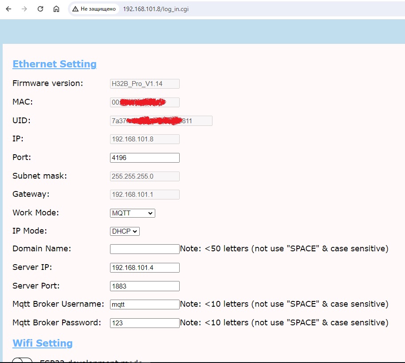Focus the empty Domain Name field
The height and width of the screenshot is (363, 405).
click(x=145, y=249)
